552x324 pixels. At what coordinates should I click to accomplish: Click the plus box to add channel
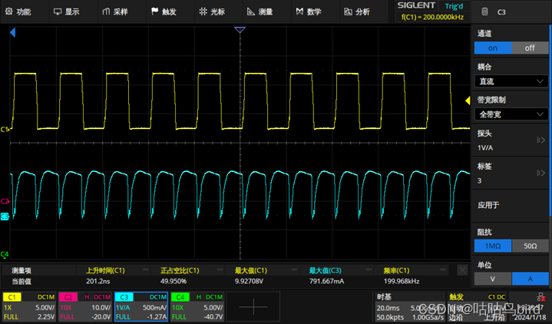pyautogui.click(x=253, y=307)
